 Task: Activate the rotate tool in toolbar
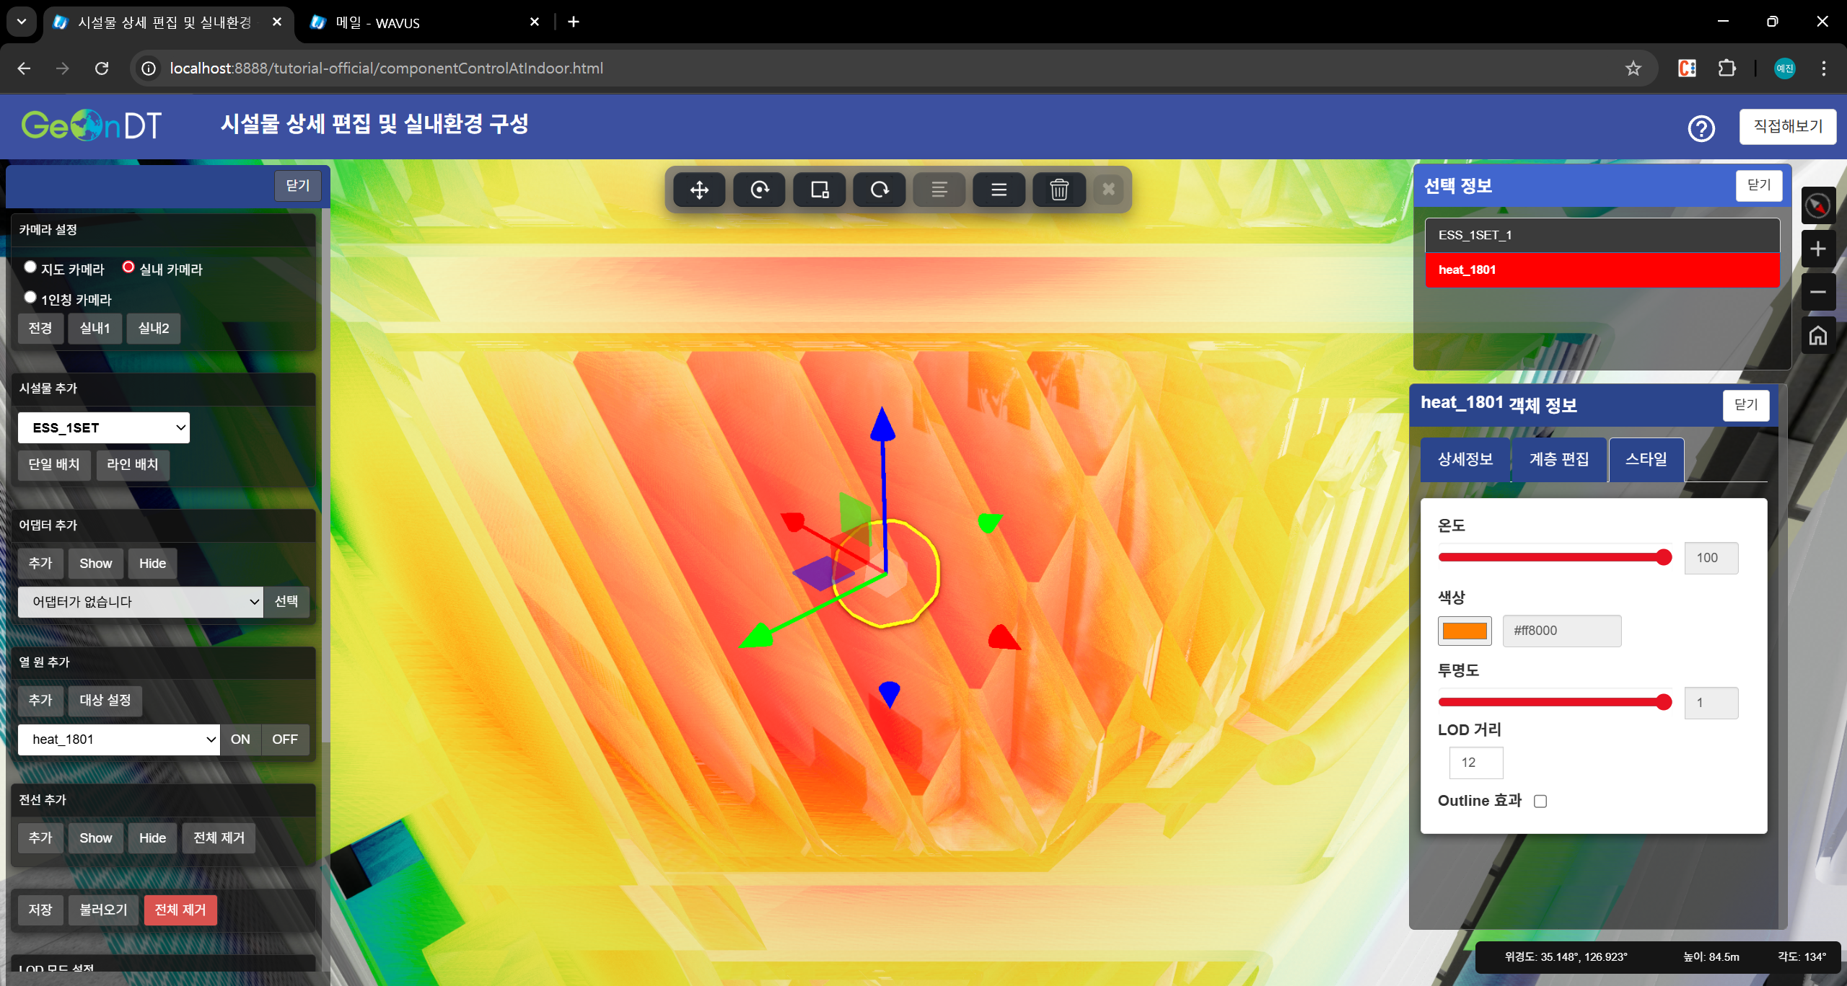(759, 190)
